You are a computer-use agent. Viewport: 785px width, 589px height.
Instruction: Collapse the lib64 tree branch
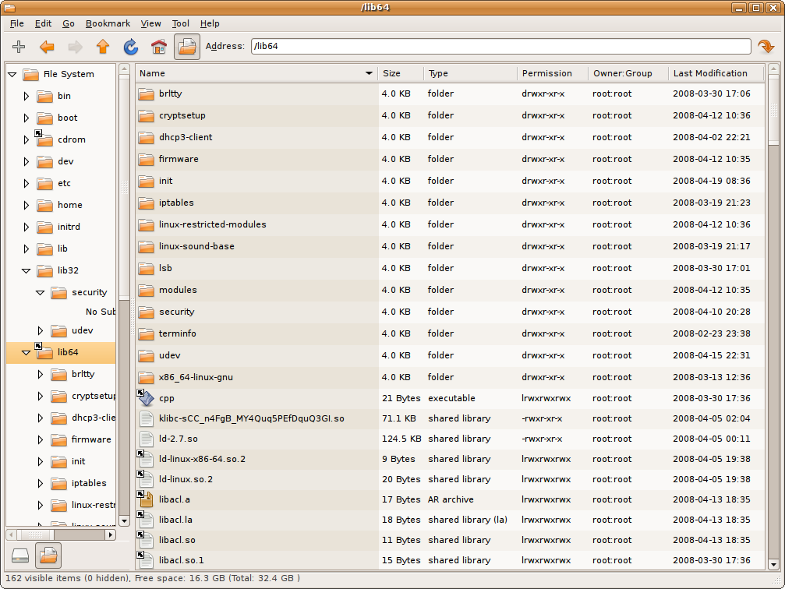(27, 352)
